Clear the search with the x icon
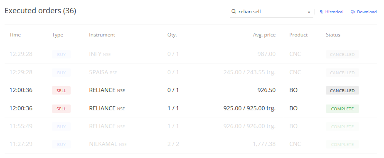The width and height of the screenshot is (384, 158). click(309, 12)
